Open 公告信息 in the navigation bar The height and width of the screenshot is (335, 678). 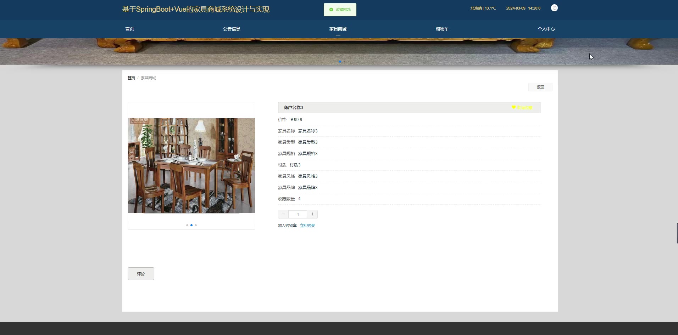pyautogui.click(x=232, y=29)
